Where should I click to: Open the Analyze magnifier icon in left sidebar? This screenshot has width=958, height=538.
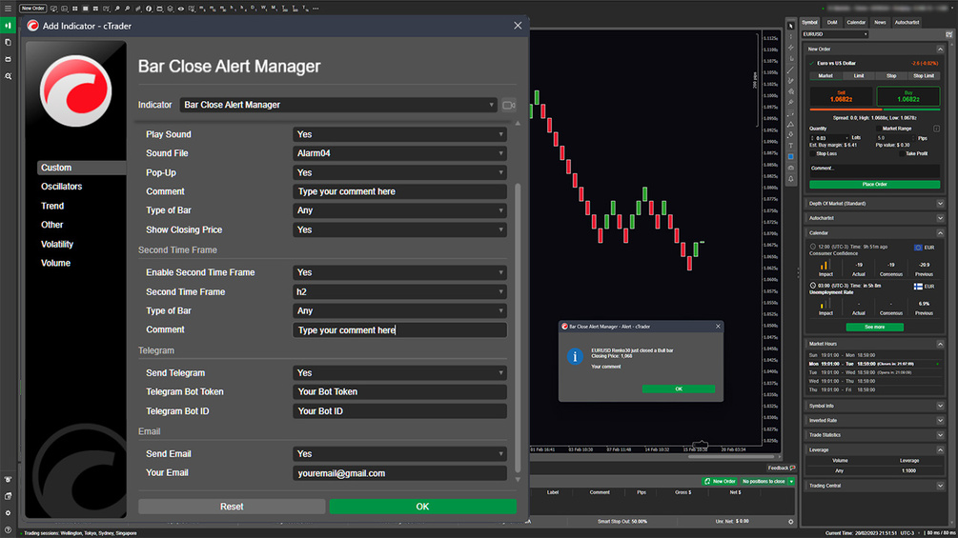(8, 76)
